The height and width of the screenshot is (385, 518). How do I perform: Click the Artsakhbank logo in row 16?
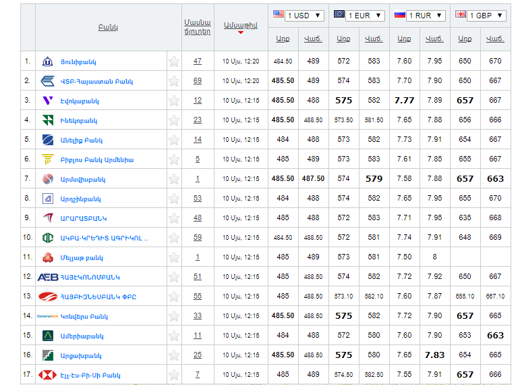(x=48, y=355)
